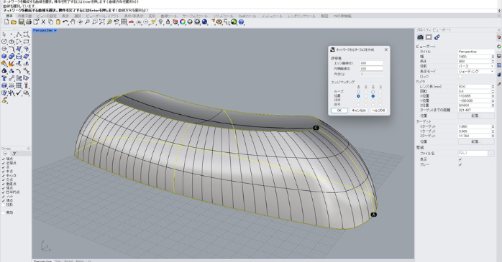Open the 表示モード display mode dropdown
The image size is (502, 262).
(x=475, y=72)
